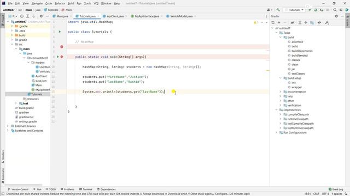Open Gradle build tool settings wrench
Screen dimensions: 350x196
click(327, 22)
